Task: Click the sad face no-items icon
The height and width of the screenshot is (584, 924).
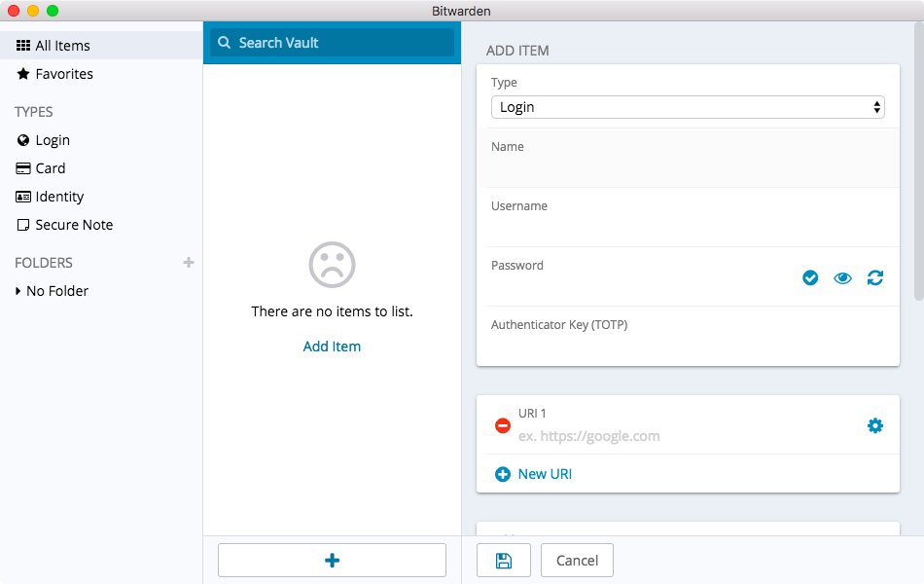Action: (x=332, y=265)
